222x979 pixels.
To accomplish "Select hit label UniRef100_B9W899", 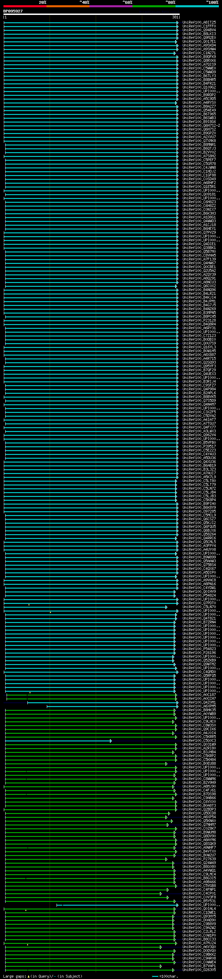I will [199, 557].
